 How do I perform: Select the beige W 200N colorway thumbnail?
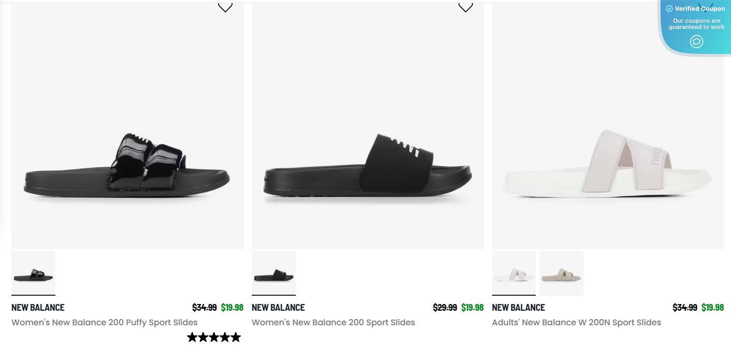pos(561,273)
